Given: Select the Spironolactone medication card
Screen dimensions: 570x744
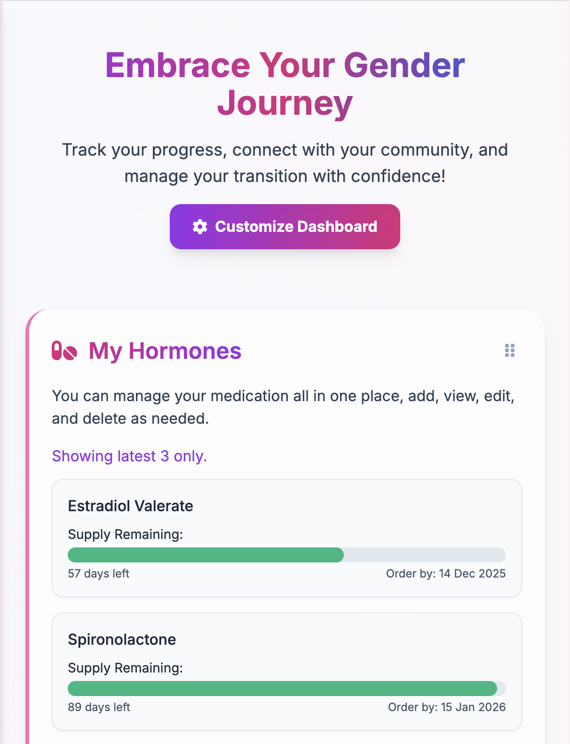Looking at the screenshot, I should (x=287, y=671).
